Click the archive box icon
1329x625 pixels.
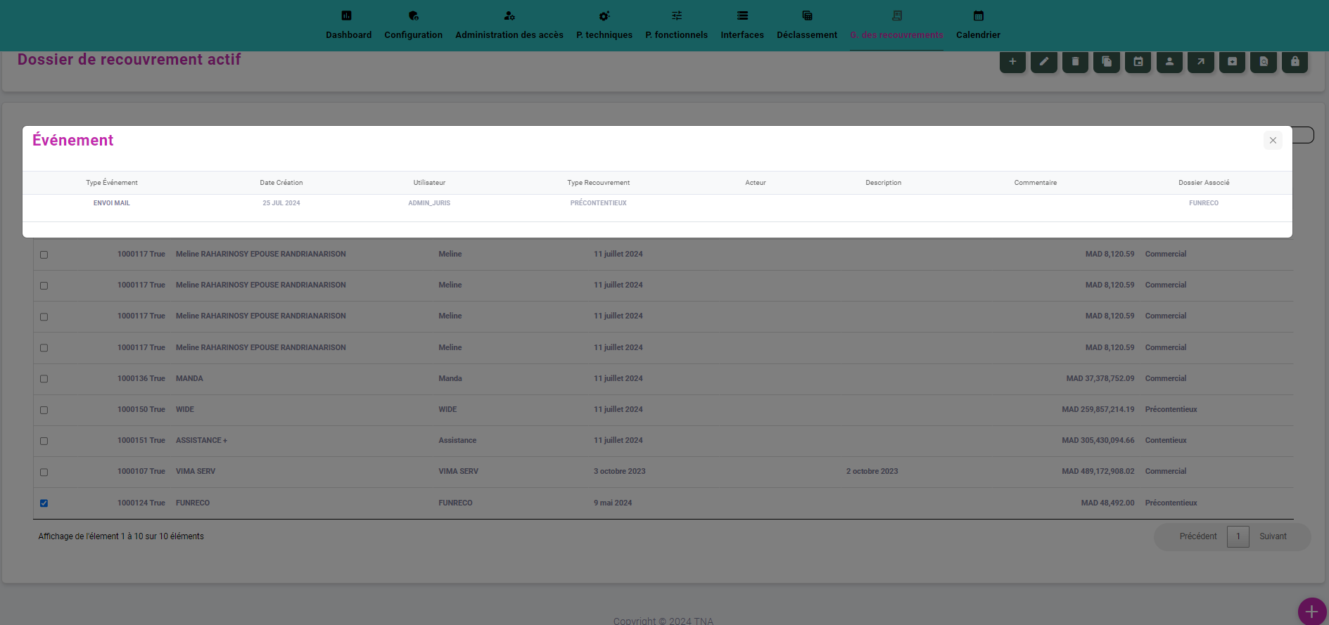pyautogui.click(x=1232, y=62)
